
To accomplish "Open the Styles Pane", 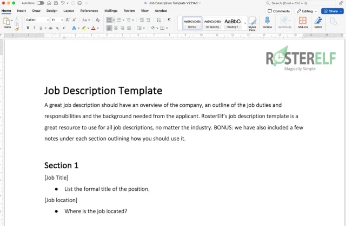I will 252,24.
